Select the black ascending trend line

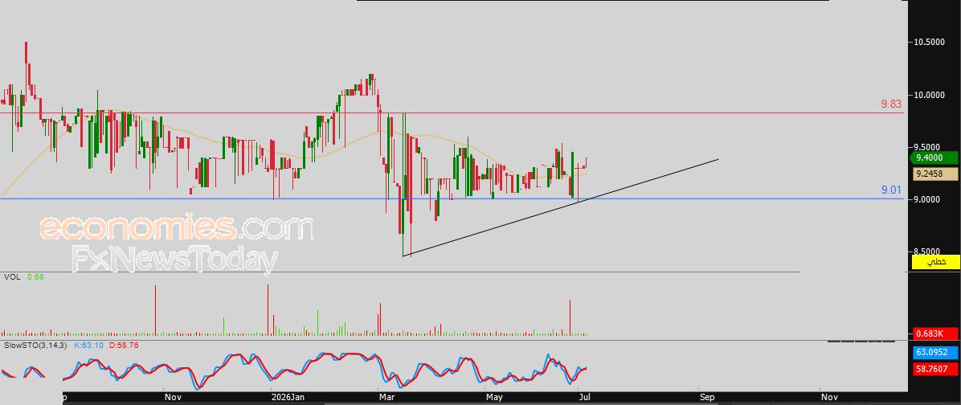560,207
